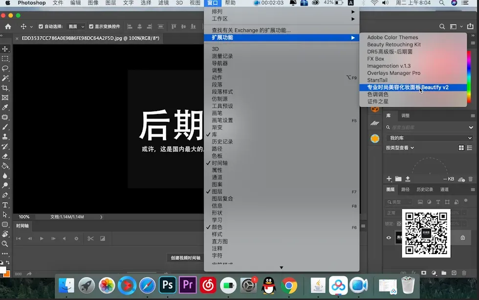
Task: Click the foreground color swatch
Action: click(x=3, y=270)
